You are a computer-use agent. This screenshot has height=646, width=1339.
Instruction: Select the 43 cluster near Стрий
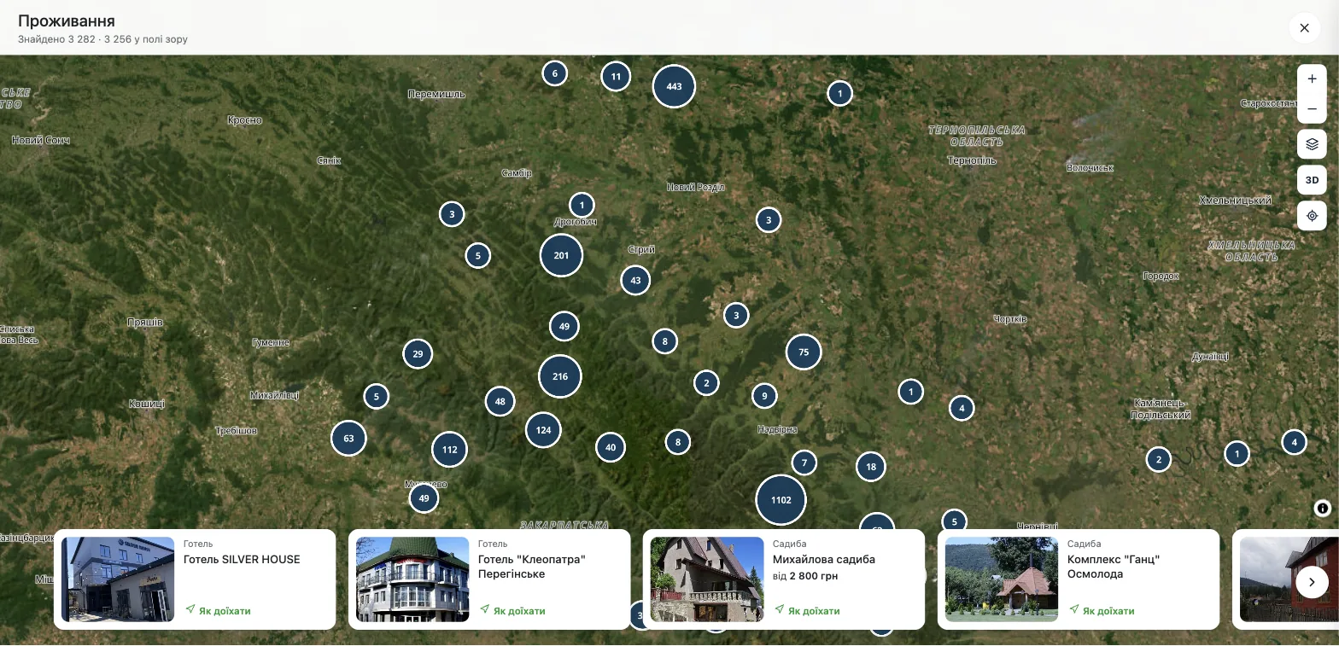point(635,280)
